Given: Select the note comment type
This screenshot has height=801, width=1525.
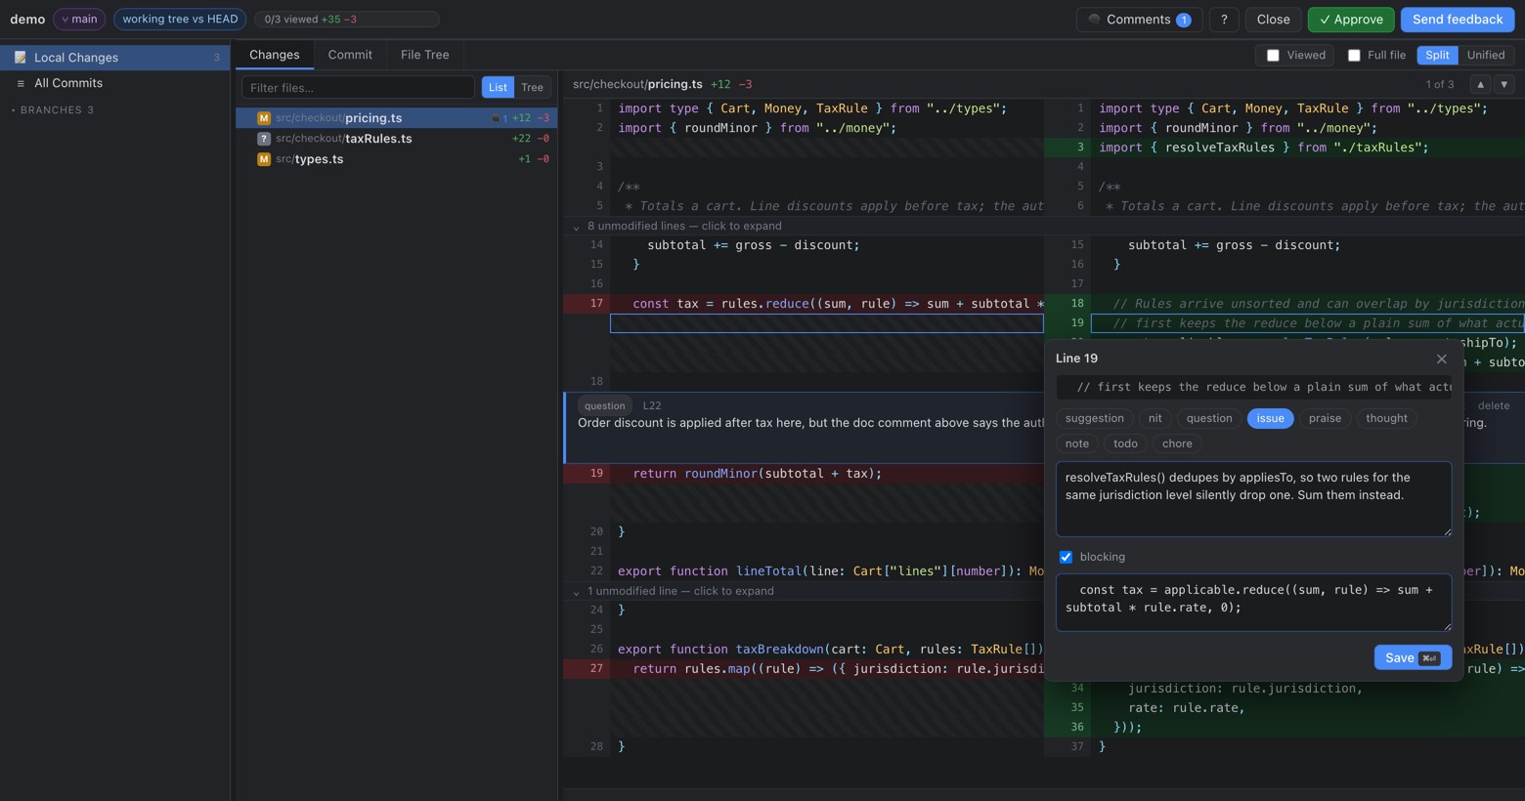Looking at the screenshot, I should 1076,443.
